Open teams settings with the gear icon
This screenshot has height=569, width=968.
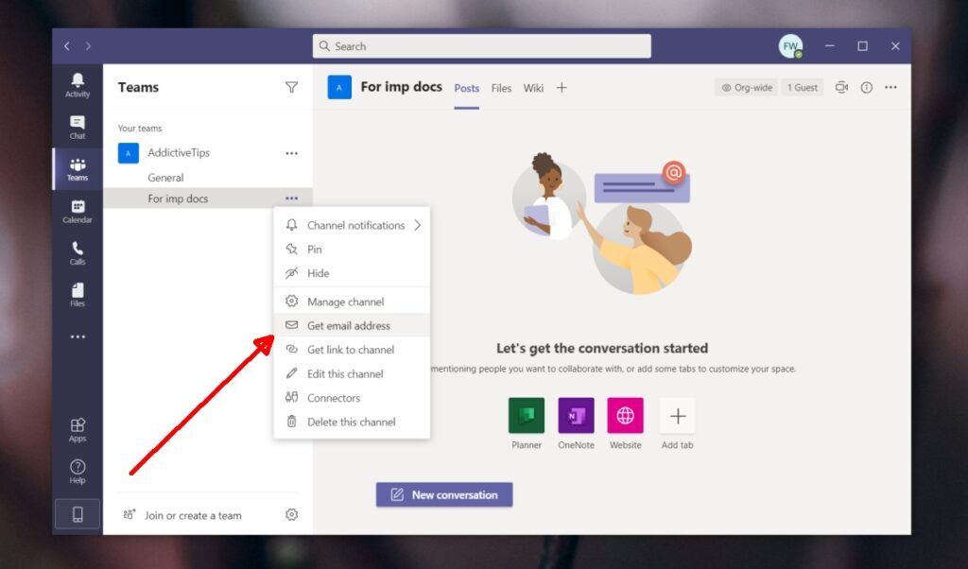(291, 514)
